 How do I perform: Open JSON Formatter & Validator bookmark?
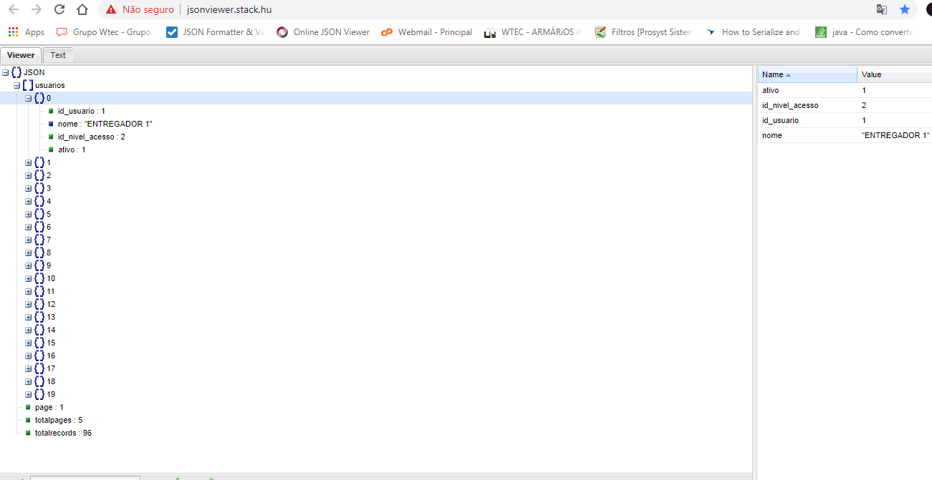[215, 32]
